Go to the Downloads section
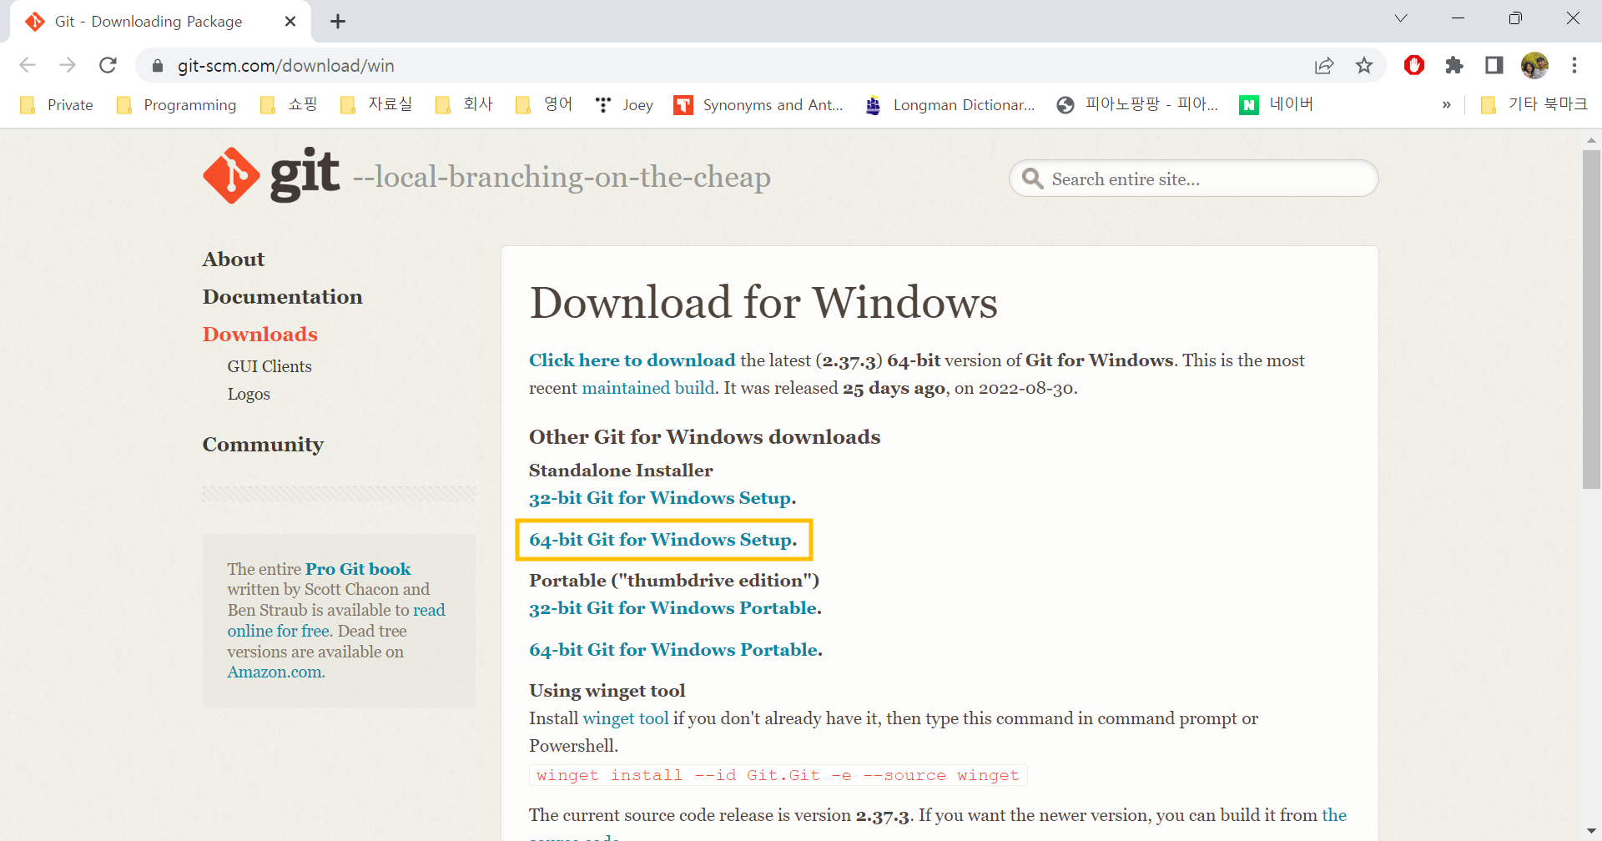This screenshot has width=1602, height=841. tap(260, 335)
